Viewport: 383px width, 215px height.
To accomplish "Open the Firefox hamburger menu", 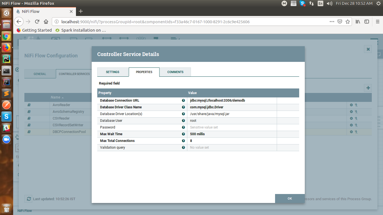I will 377,22.
